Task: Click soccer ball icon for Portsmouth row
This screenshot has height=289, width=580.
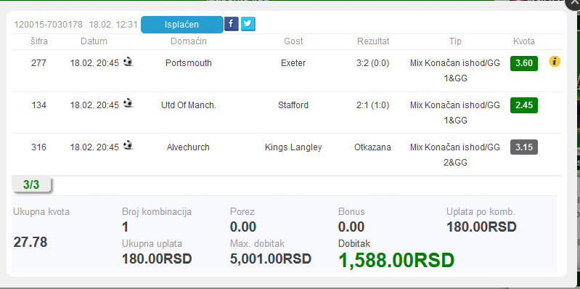Action: click(128, 62)
